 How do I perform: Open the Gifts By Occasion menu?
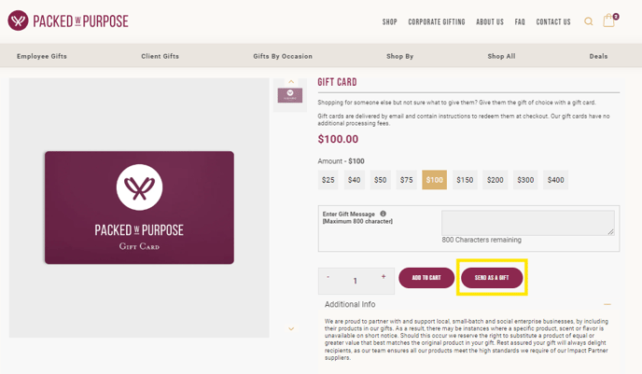pyautogui.click(x=283, y=56)
